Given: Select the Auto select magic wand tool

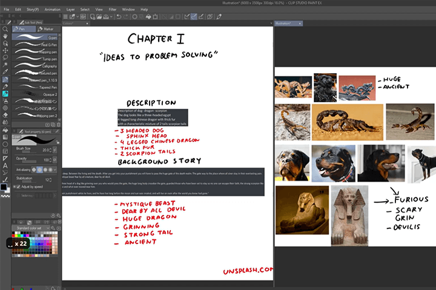Looking at the screenshot, I should (x=5, y=65).
